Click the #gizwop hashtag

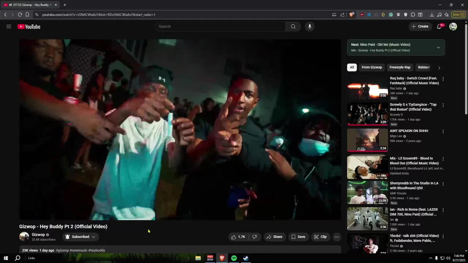click(x=62, y=251)
